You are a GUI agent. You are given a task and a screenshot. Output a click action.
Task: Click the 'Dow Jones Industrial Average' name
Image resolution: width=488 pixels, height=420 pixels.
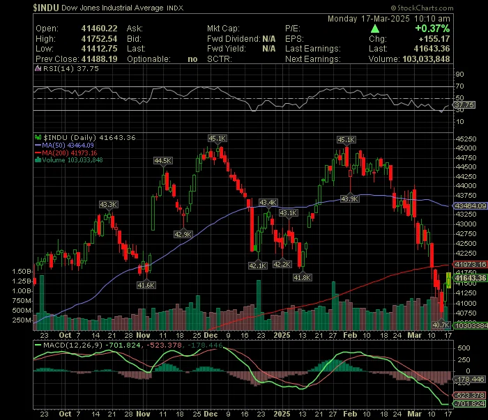click(112, 8)
